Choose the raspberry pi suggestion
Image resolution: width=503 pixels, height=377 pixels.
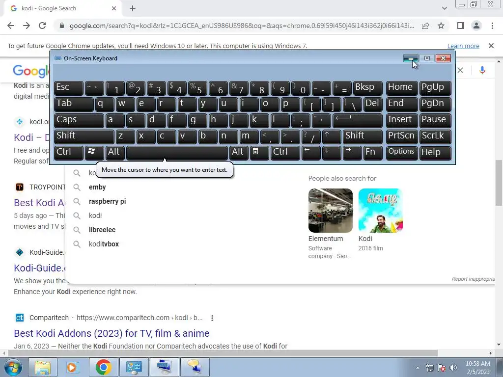(x=107, y=201)
